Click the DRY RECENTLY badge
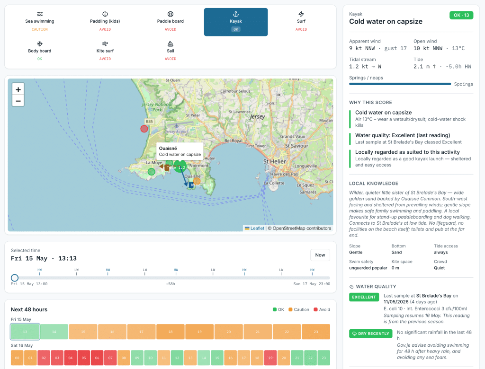This screenshot has width=485, height=369. point(370,334)
